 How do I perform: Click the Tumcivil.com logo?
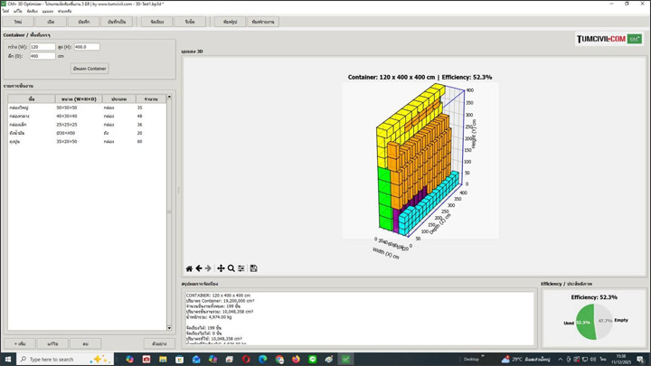(609, 39)
